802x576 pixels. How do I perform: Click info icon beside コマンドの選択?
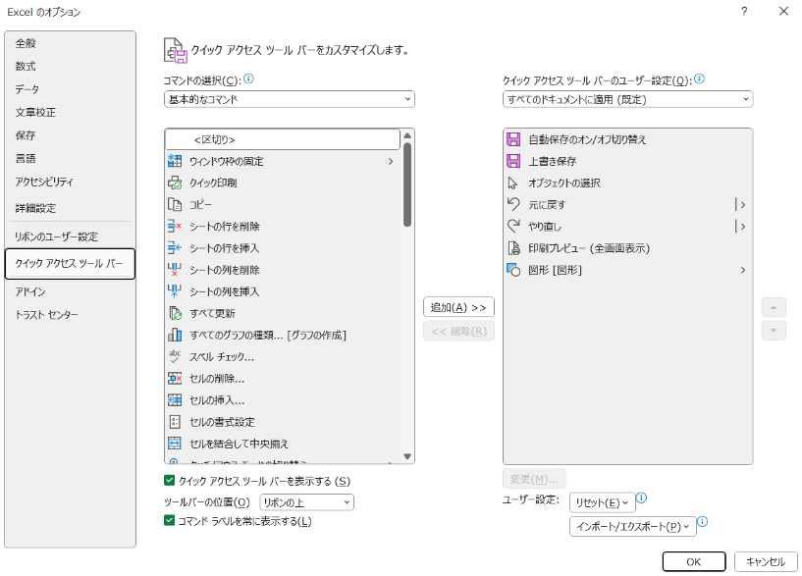[x=248, y=79]
